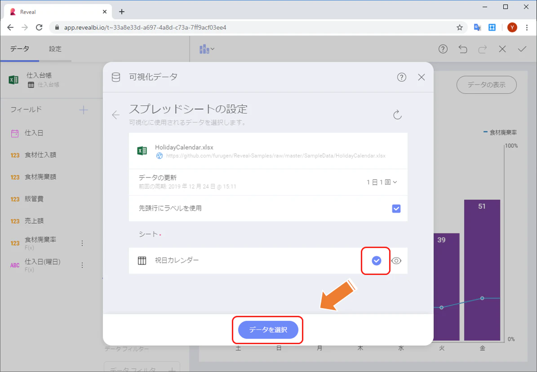The width and height of the screenshot is (537, 372).
Task: Refresh the spreadsheet settings with reload icon
Action: coord(397,115)
